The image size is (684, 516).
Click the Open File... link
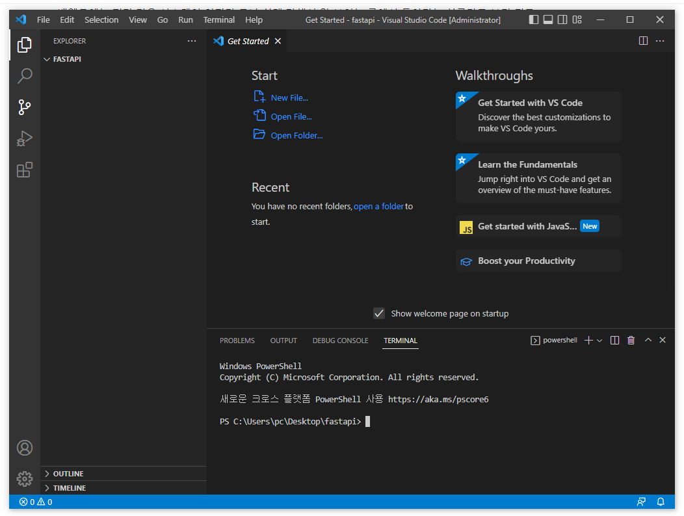pyautogui.click(x=291, y=116)
